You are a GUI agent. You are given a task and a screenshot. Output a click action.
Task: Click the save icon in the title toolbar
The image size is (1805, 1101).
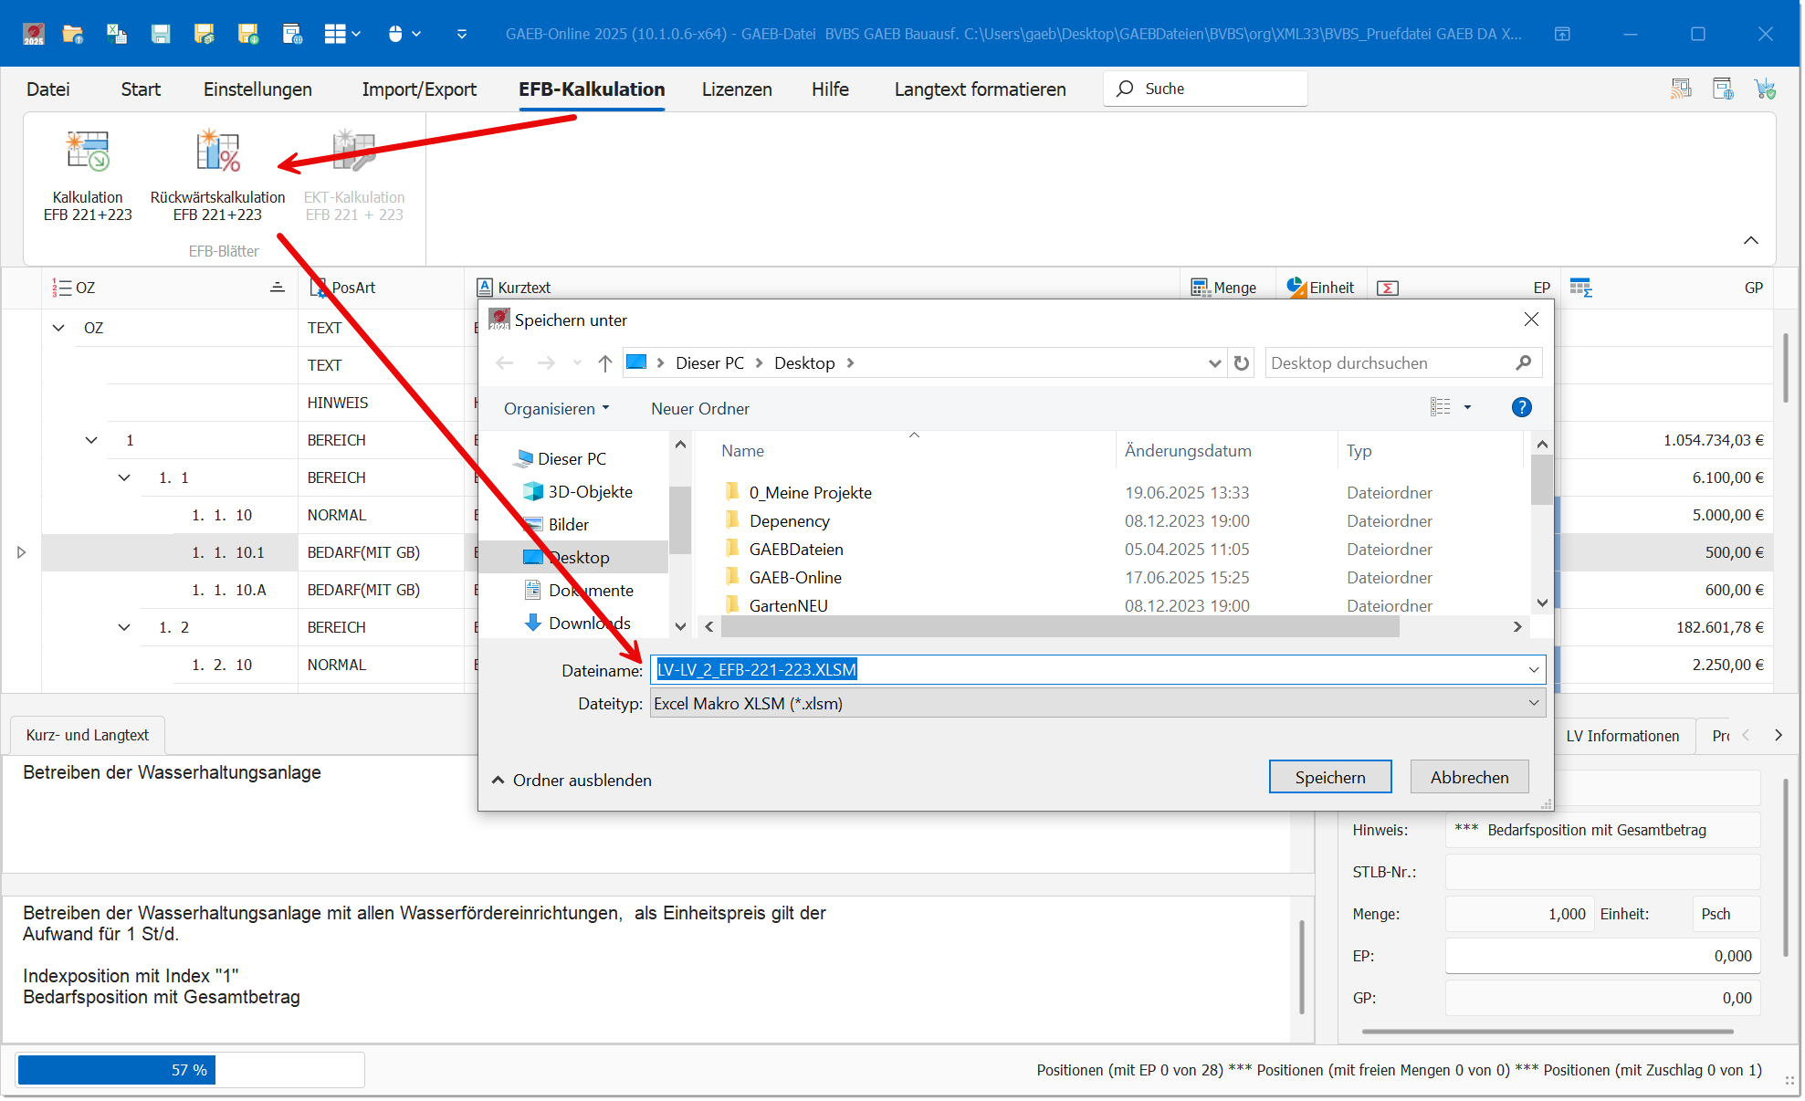161,34
